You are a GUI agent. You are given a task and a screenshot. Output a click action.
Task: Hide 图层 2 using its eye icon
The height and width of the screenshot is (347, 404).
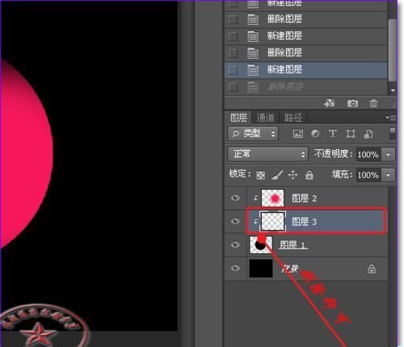tap(235, 198)
